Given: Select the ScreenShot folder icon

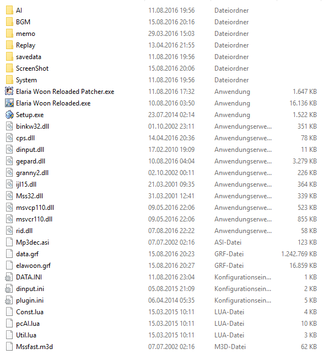Looking at the screenshot, I should 9,68.
